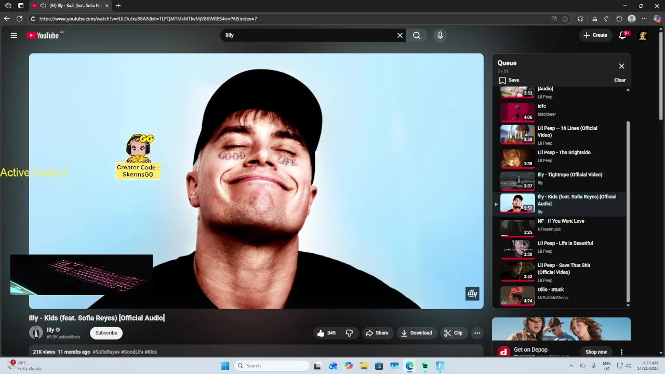The height and width of the screenshot is (374, 665).
Task: Dislike the video with thumbs down
Action: (349, 333)
